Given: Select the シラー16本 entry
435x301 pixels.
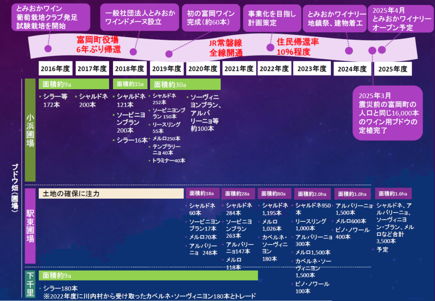Looking at the screenshot, I should coord(130,140).
